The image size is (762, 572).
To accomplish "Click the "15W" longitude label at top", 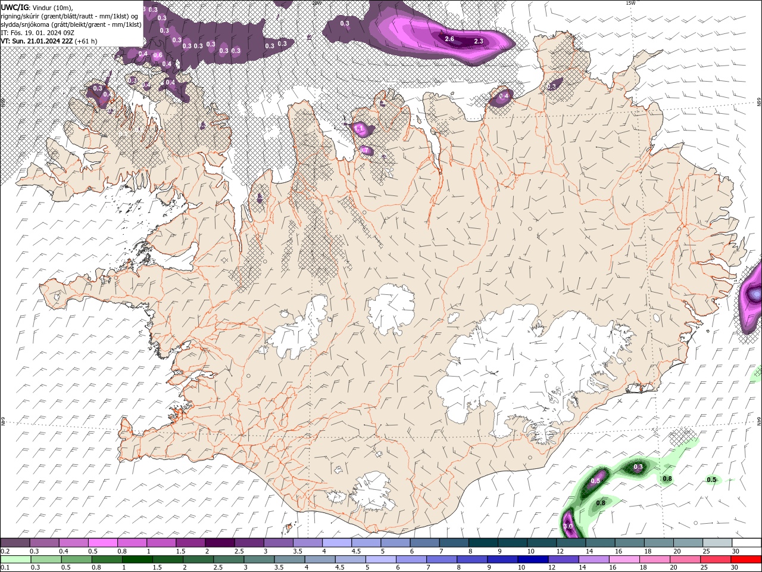I will 630,3.
